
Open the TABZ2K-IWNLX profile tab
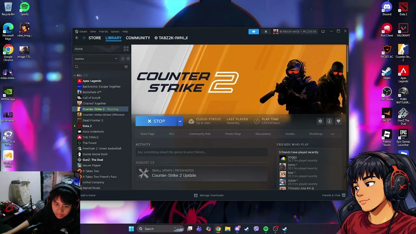tap(171, 38)
